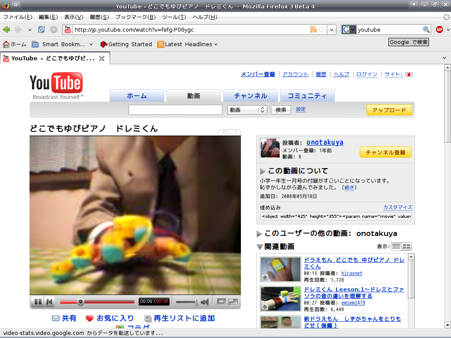This screenshot has width=451, height=338.
Task: Click the チャンネル登録 subscribe button
Action: pos(385,152)
